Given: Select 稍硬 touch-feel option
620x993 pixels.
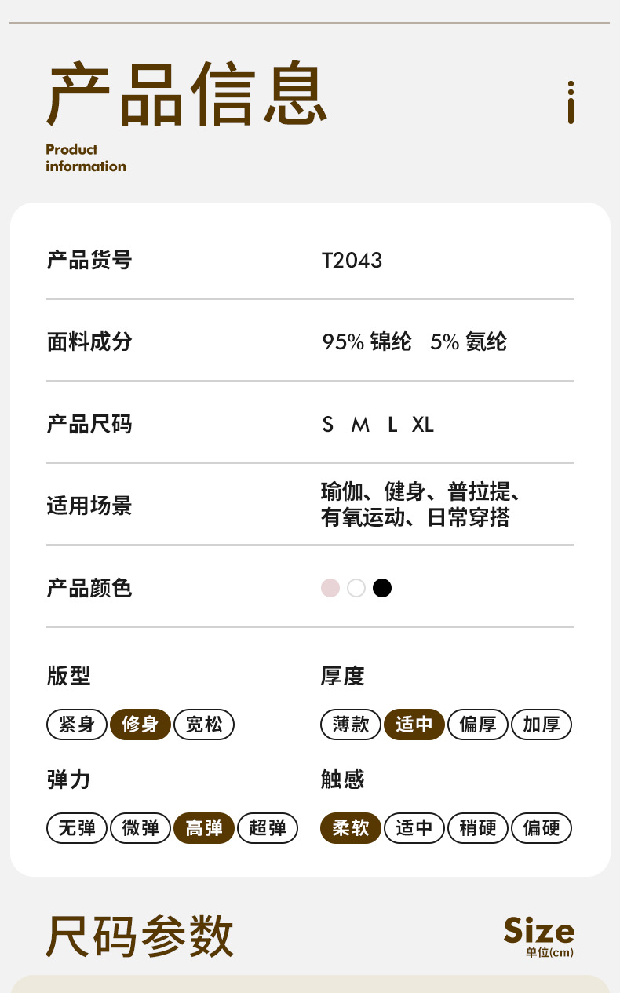Looking at the screenshot, I should pos(478,828).
